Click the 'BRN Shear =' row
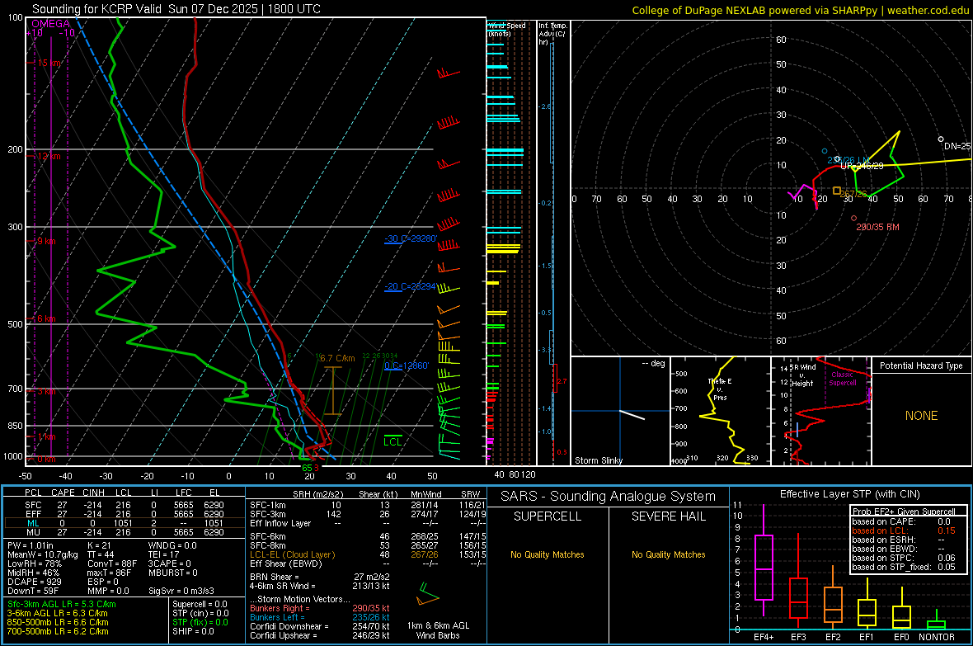973x646 pixels. click(x=320, y=577)
